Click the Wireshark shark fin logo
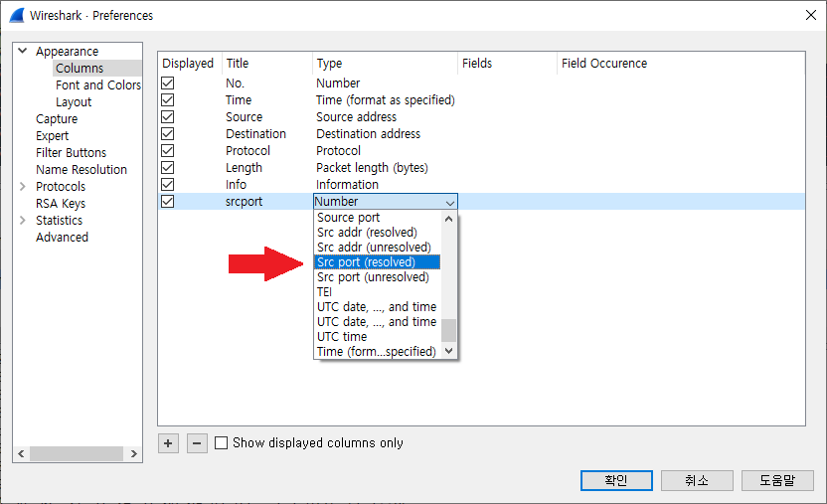 (17, 15)
